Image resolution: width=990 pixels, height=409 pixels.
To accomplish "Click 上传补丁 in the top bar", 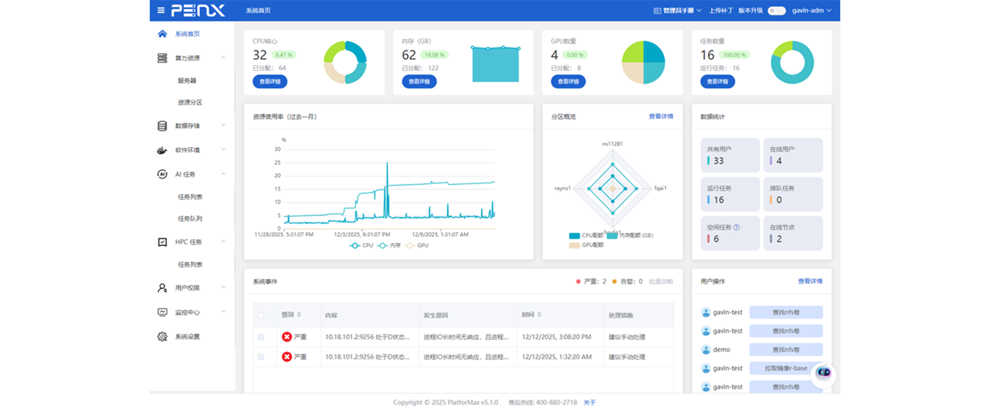I will (721, 10).
